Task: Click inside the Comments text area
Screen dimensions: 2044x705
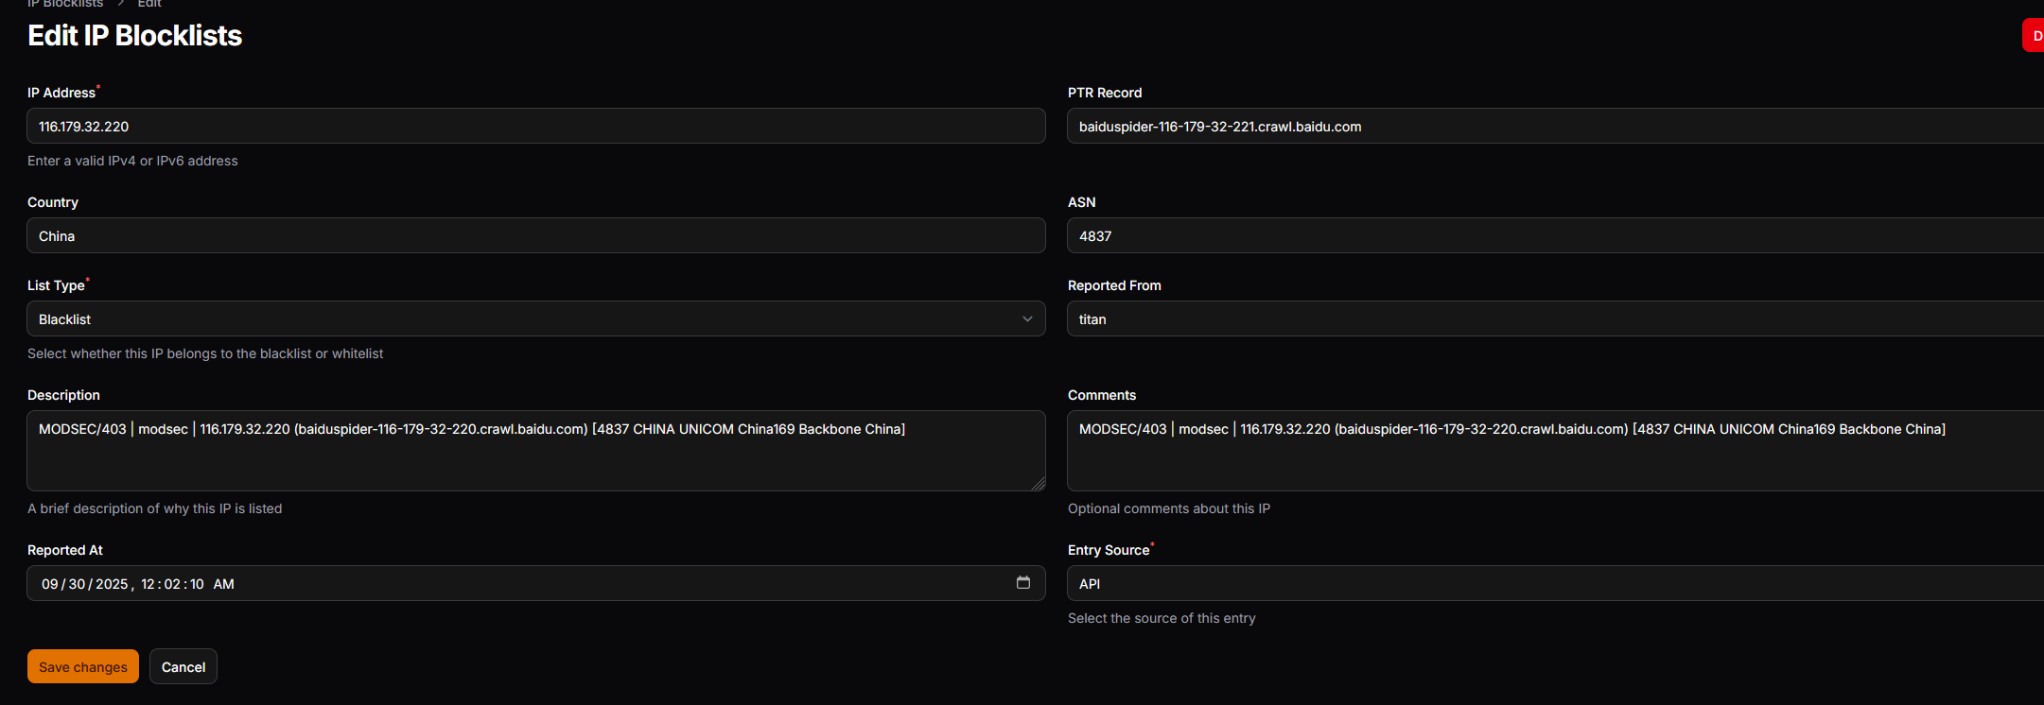Action: 1551,458
